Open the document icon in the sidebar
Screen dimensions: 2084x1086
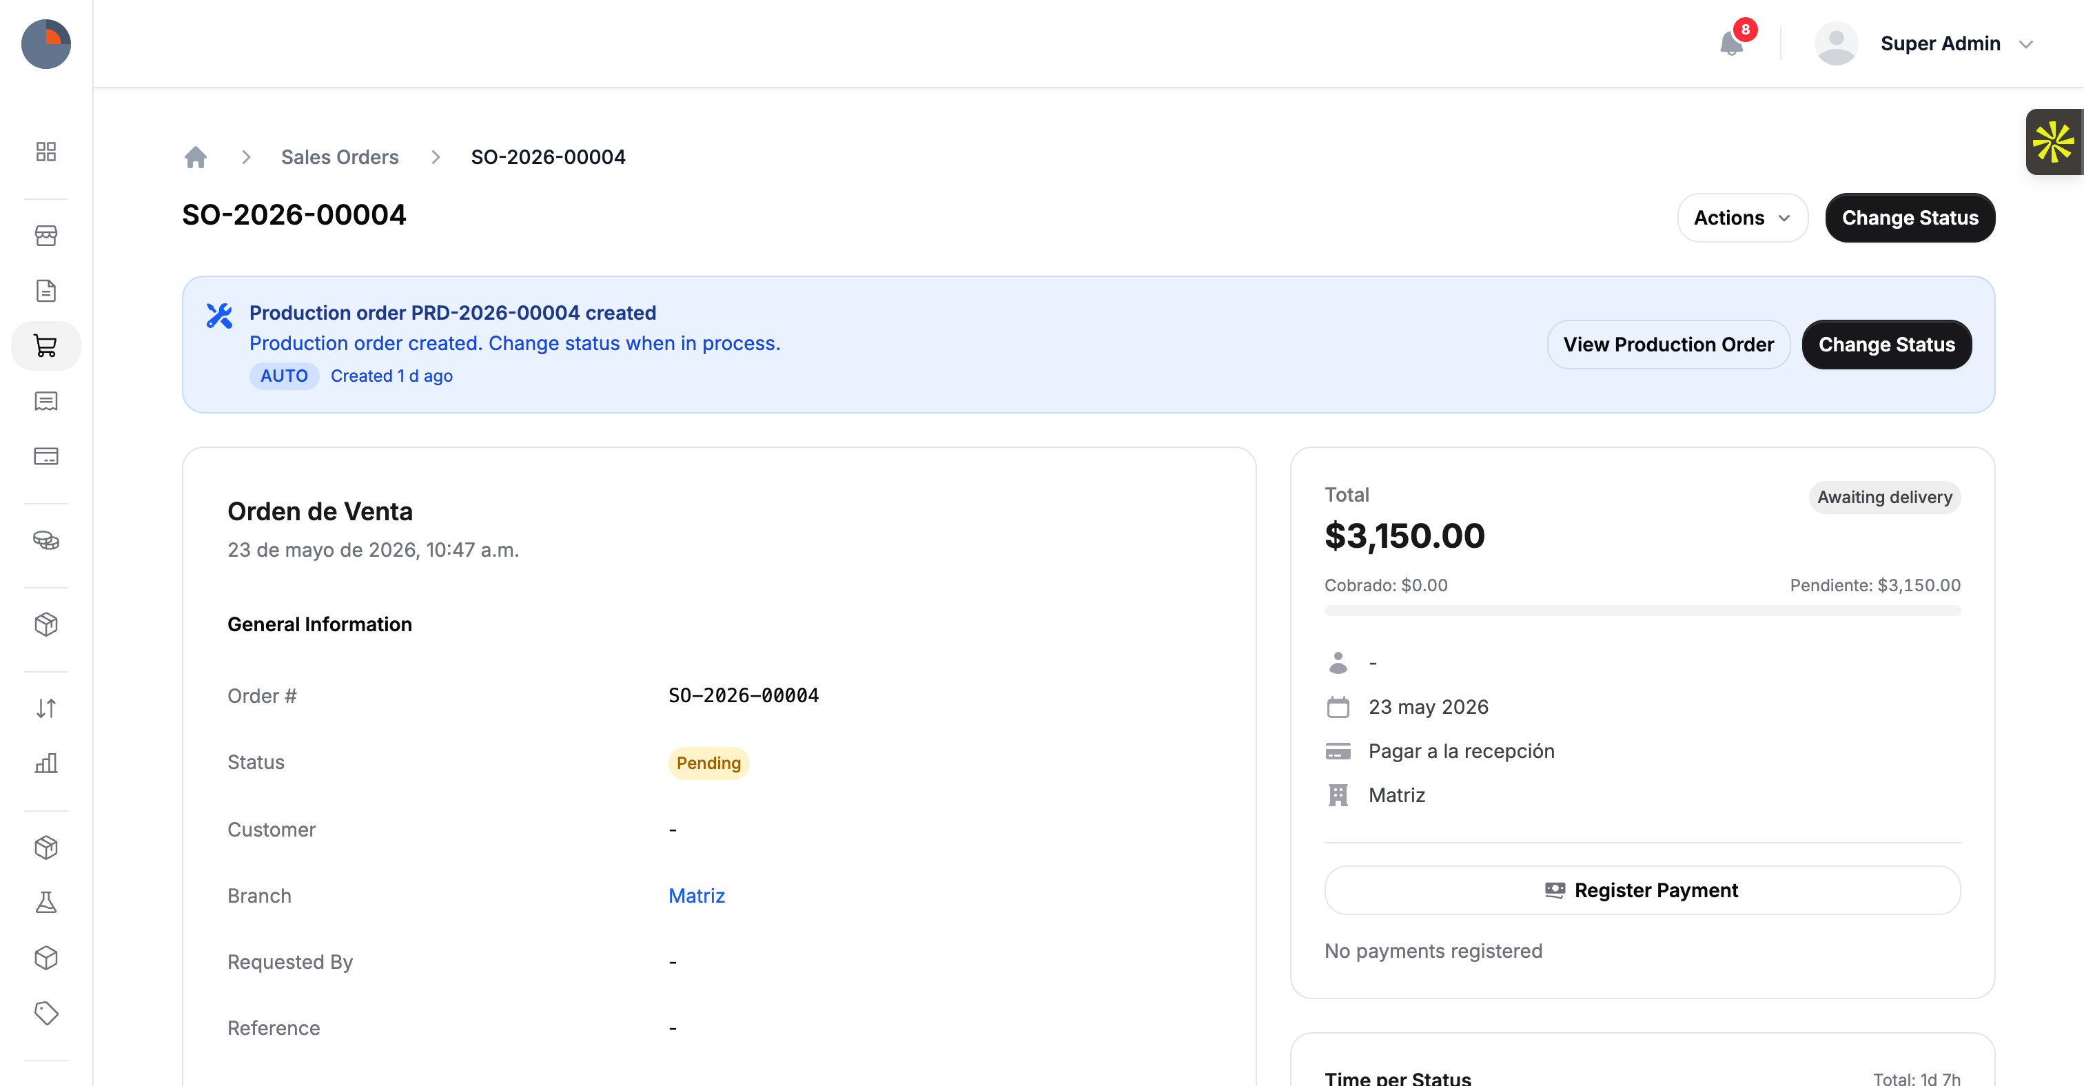click(46, 290)
